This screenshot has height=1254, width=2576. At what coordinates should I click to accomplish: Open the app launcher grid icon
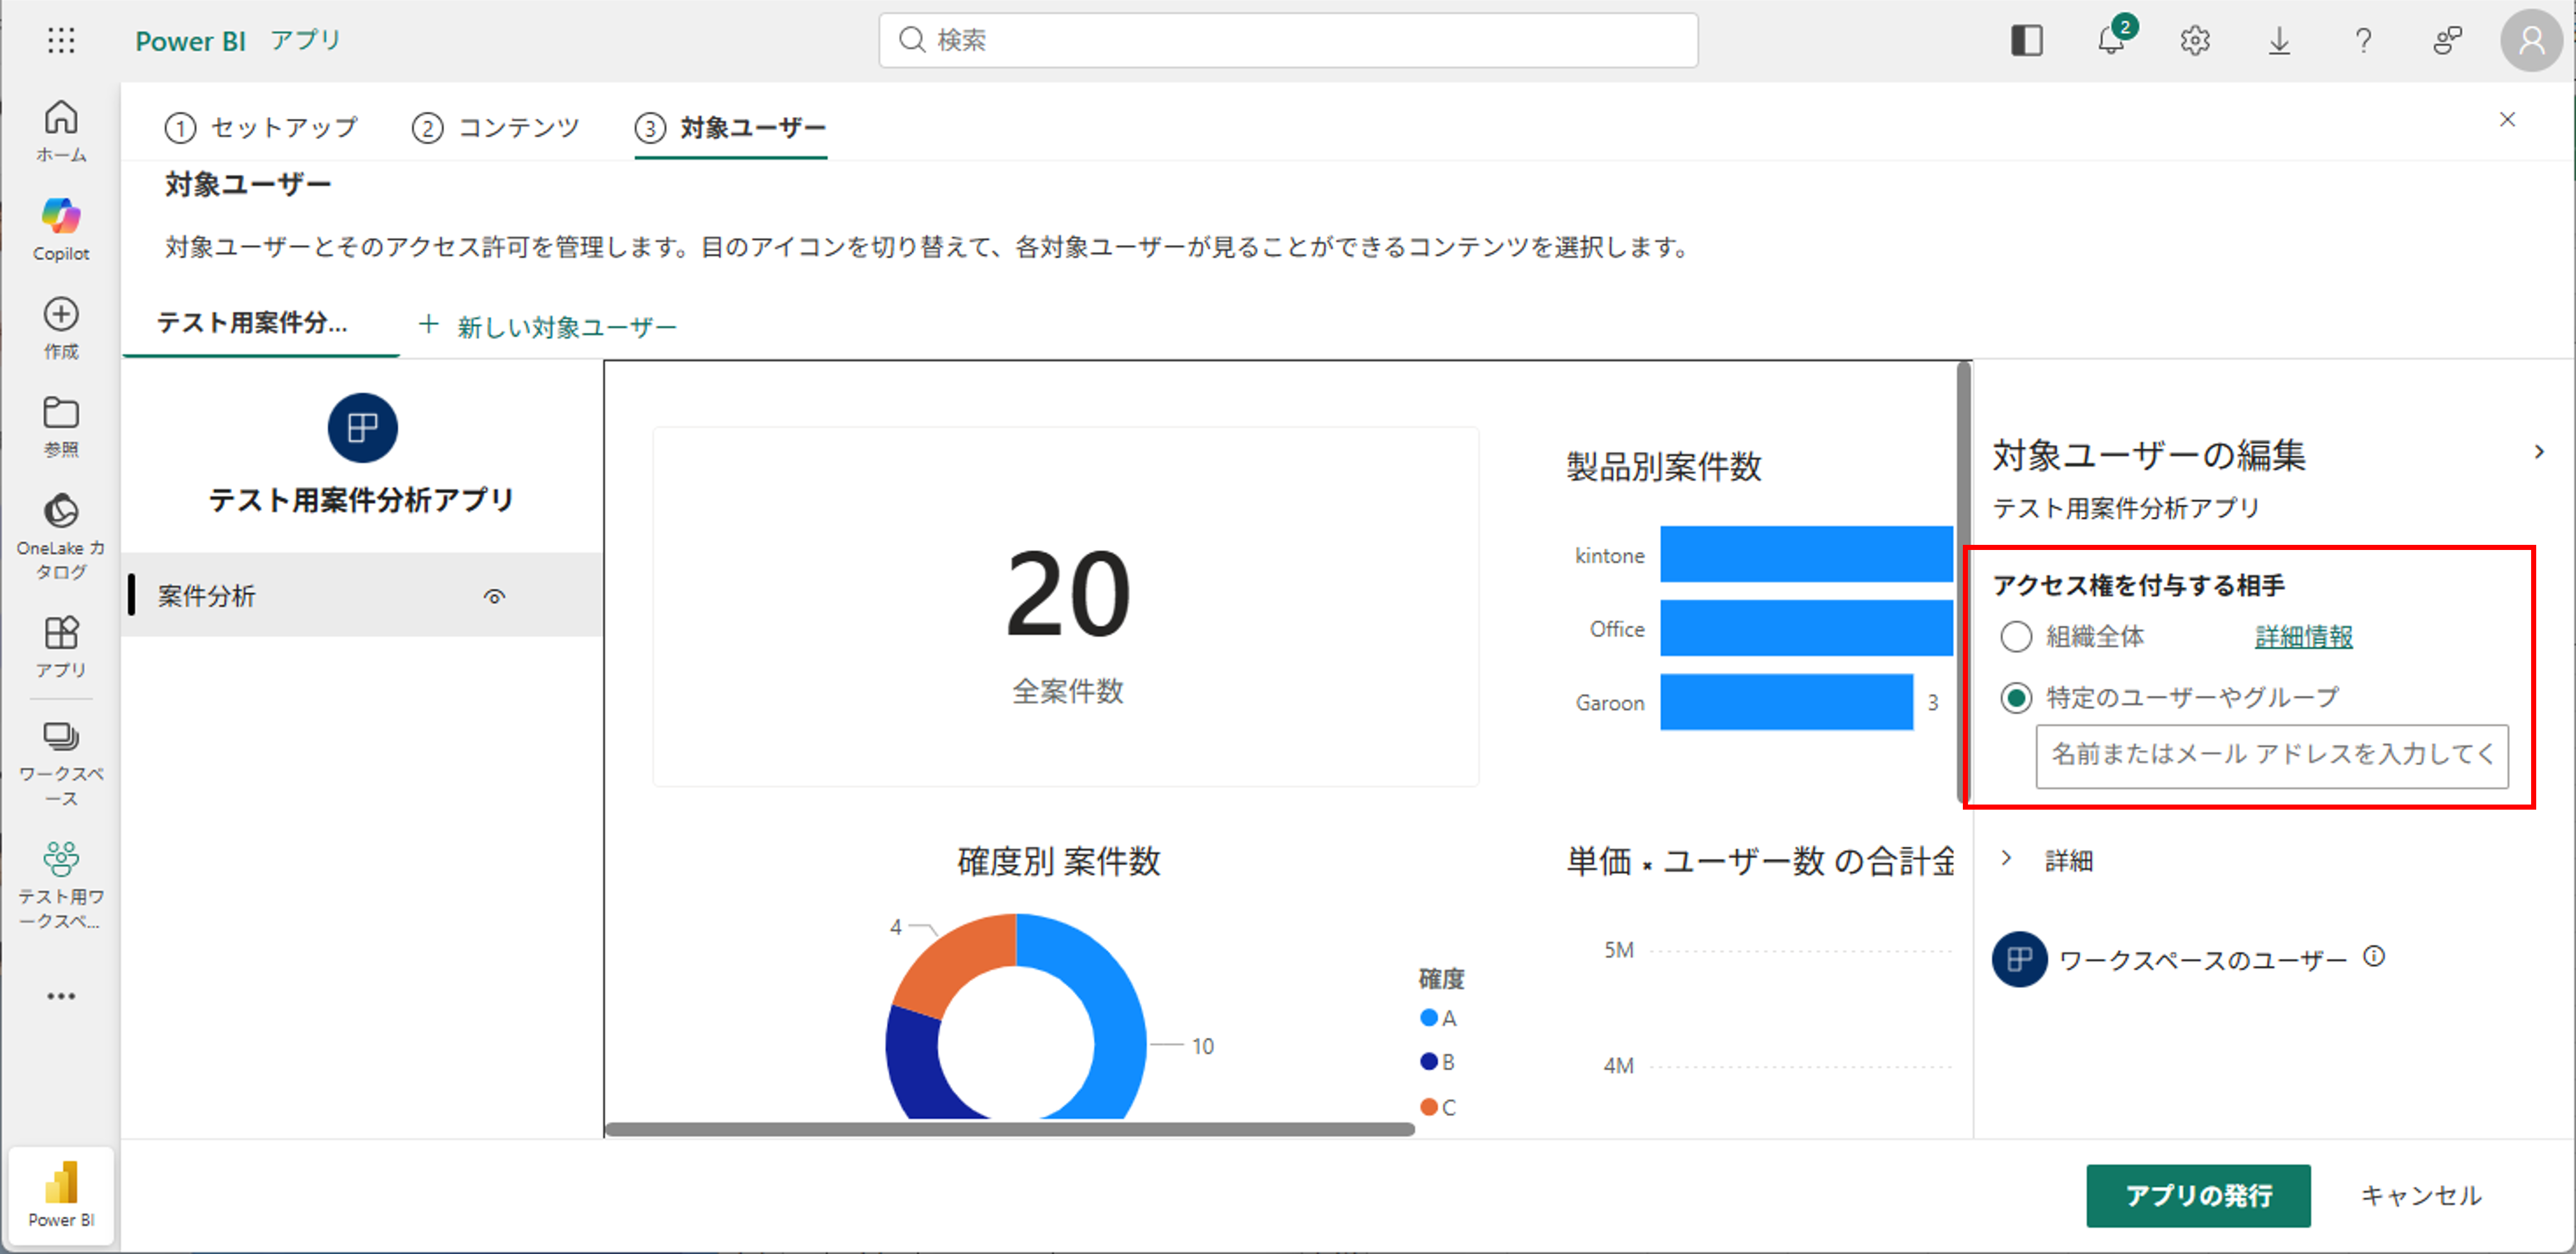61,41
